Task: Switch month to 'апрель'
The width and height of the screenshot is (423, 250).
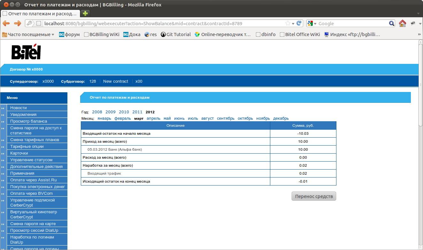Action: click(153, 118)
